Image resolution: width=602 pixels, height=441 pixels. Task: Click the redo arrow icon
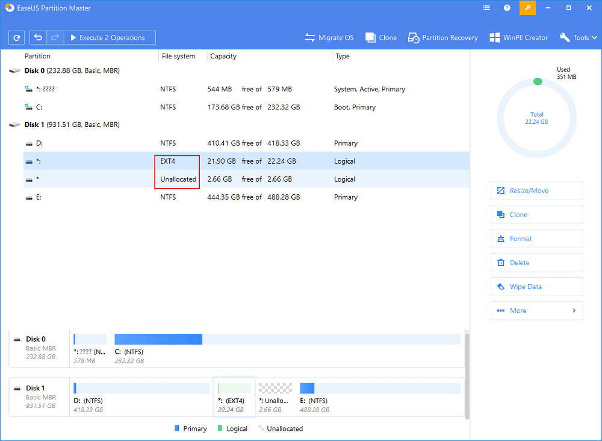54,37
